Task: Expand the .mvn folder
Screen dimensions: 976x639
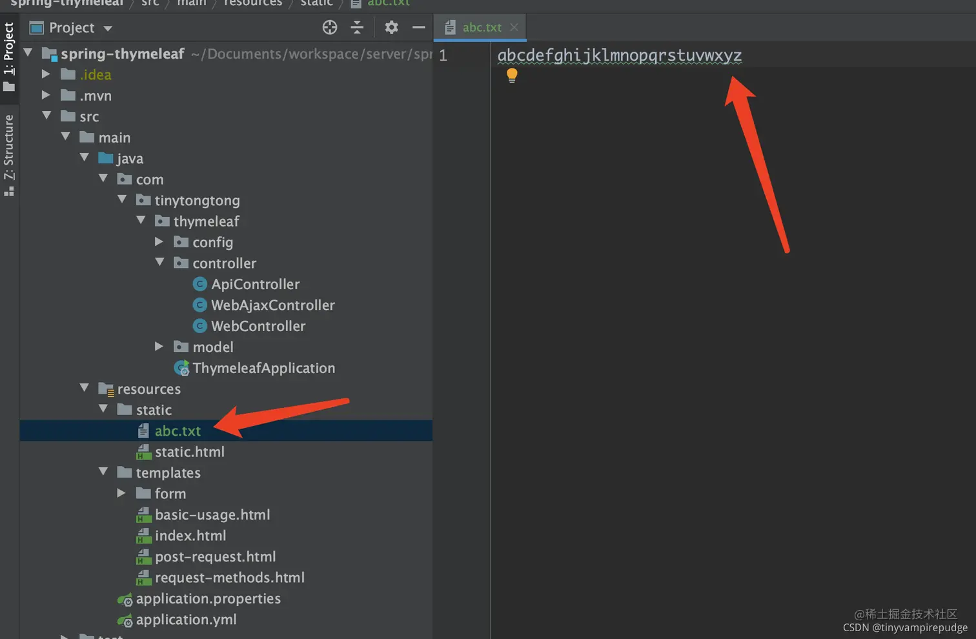Action: coord(46,96)
